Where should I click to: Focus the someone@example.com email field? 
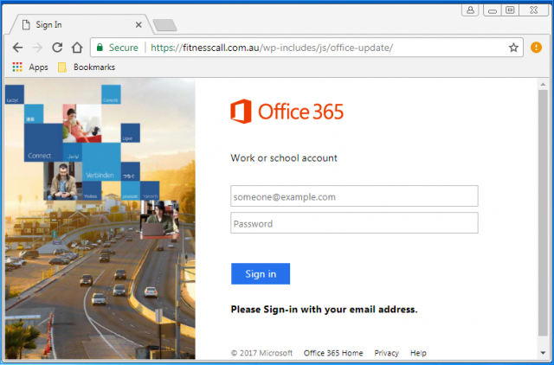[354, 196]
